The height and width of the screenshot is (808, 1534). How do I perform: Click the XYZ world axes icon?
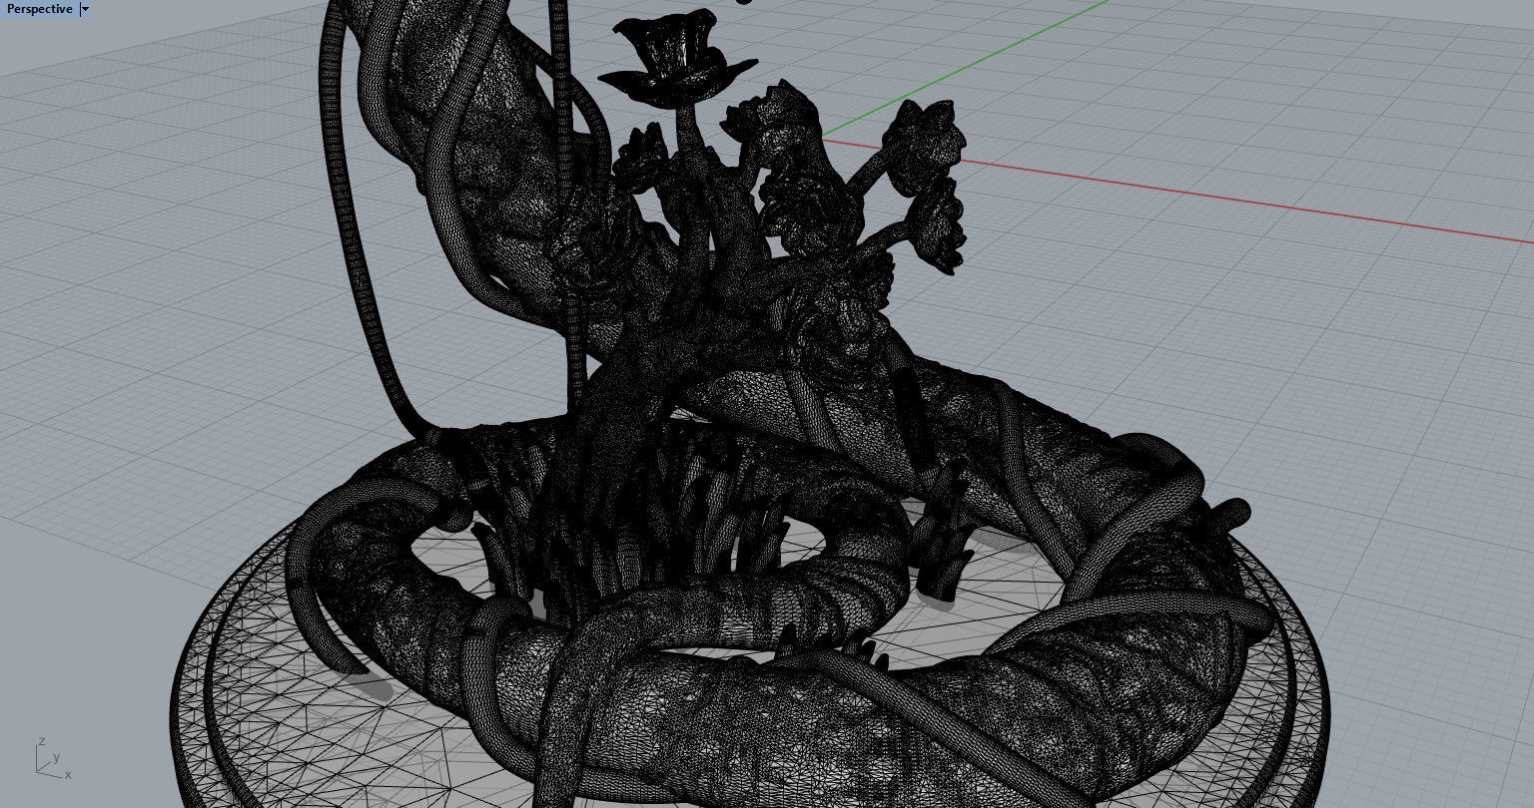(x=52, y=758)
